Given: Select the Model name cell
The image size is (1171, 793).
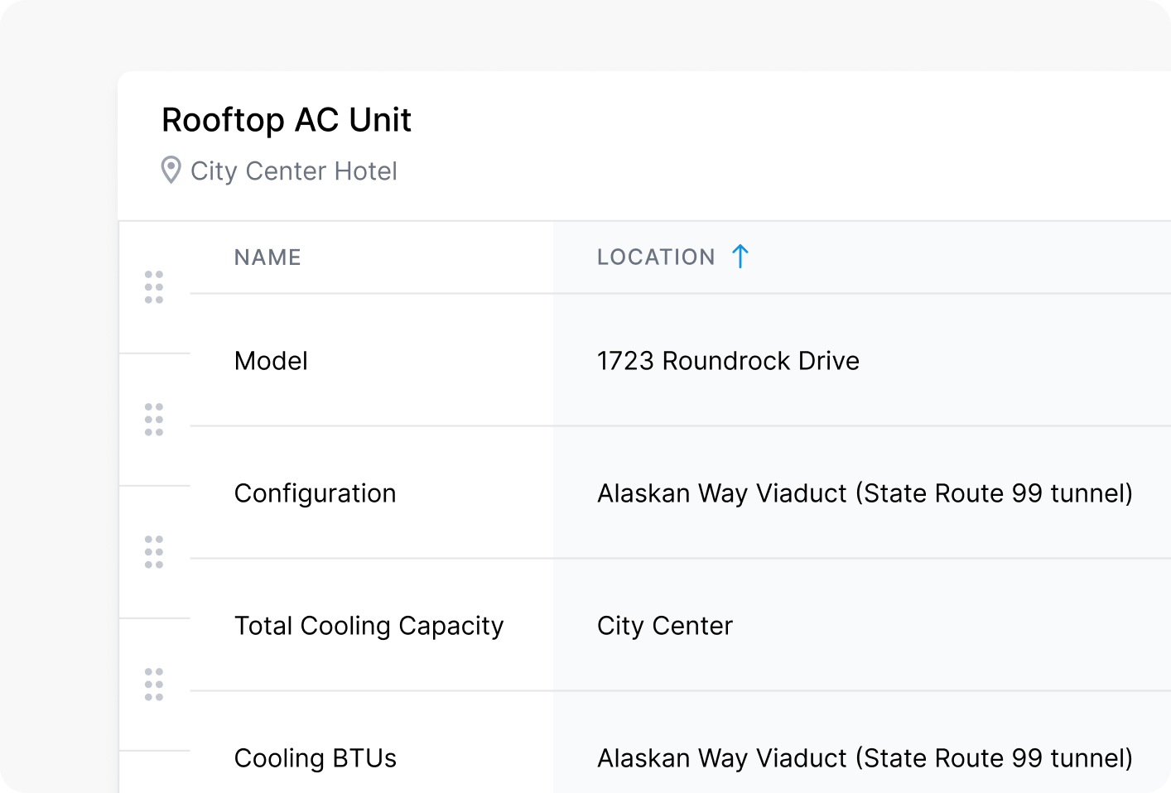Looking at the screenshot, I should pyautogui.click(x=271, y=361).
